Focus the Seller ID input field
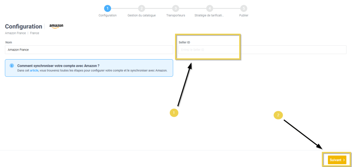 coord(262,50)
